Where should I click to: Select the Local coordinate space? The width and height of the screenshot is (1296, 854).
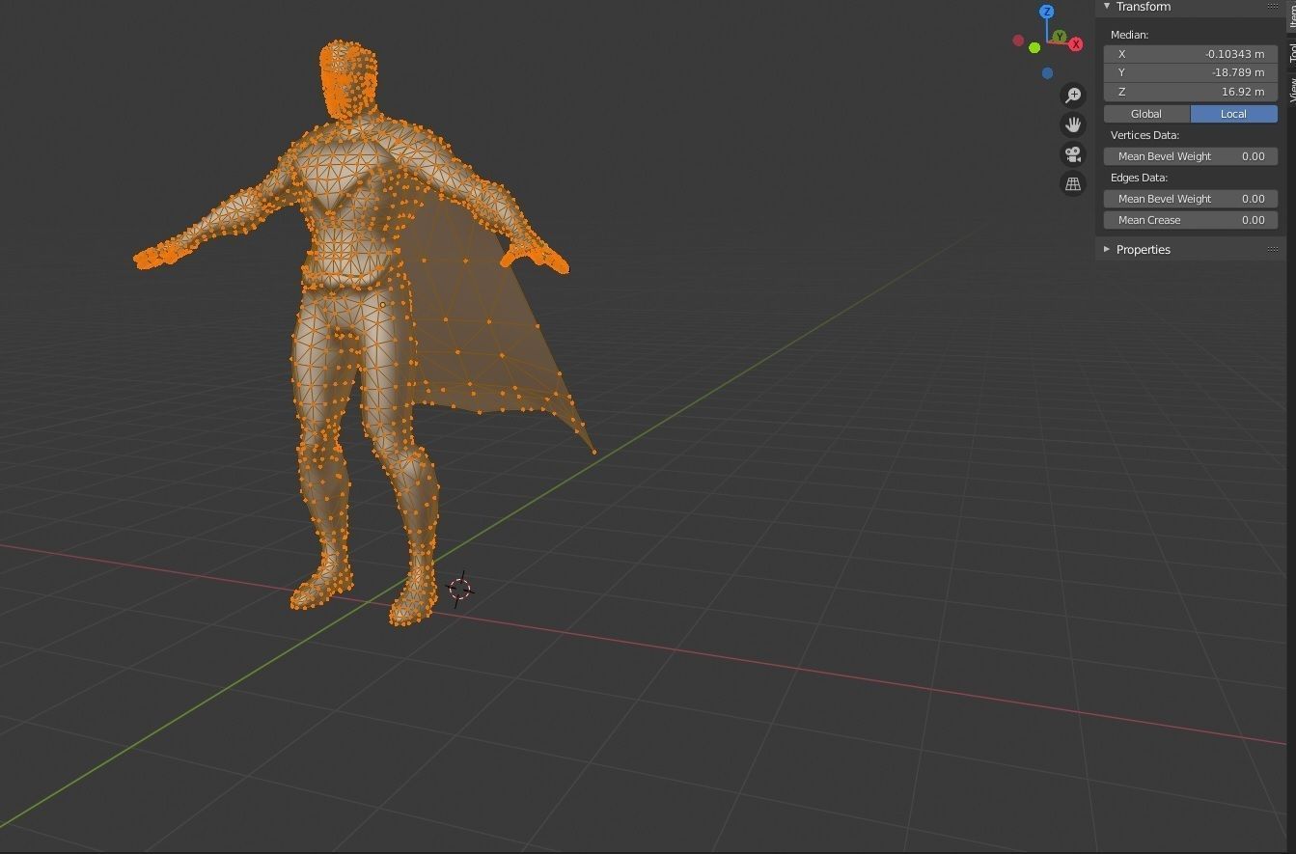pos(1234,114)
